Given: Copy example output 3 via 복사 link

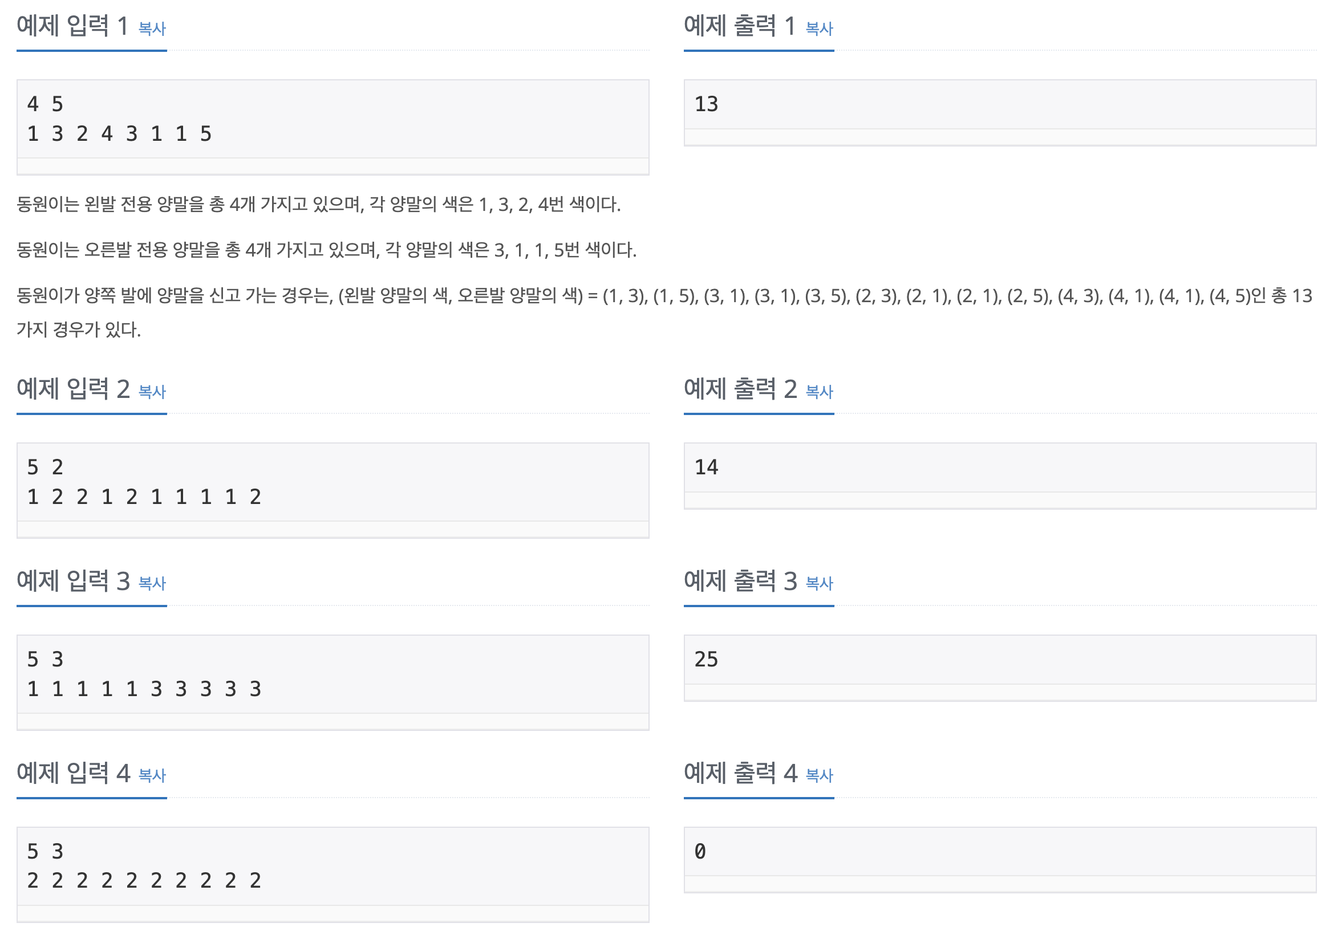Looking at the screenshot, I should coord(819,583).
